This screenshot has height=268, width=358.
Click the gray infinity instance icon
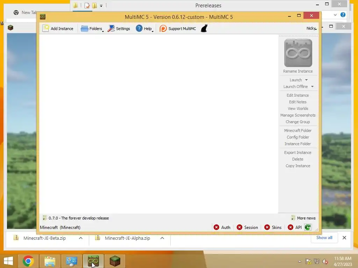point(298,53)
